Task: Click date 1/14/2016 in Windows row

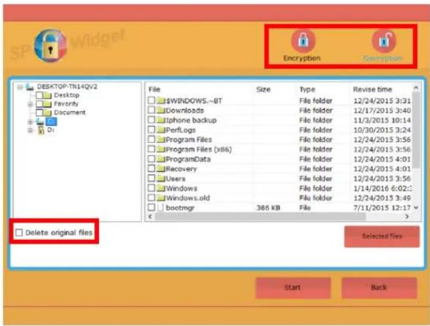Action: (382, 189)
